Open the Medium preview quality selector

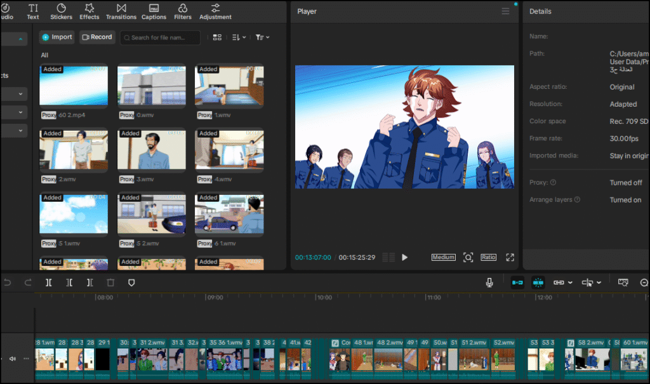pyautogui.click(x=443, y=258)
